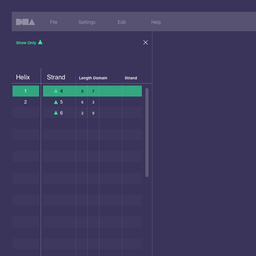The image size is (256, 256).
Task: Open the Help menu
Action: (156, 22)
